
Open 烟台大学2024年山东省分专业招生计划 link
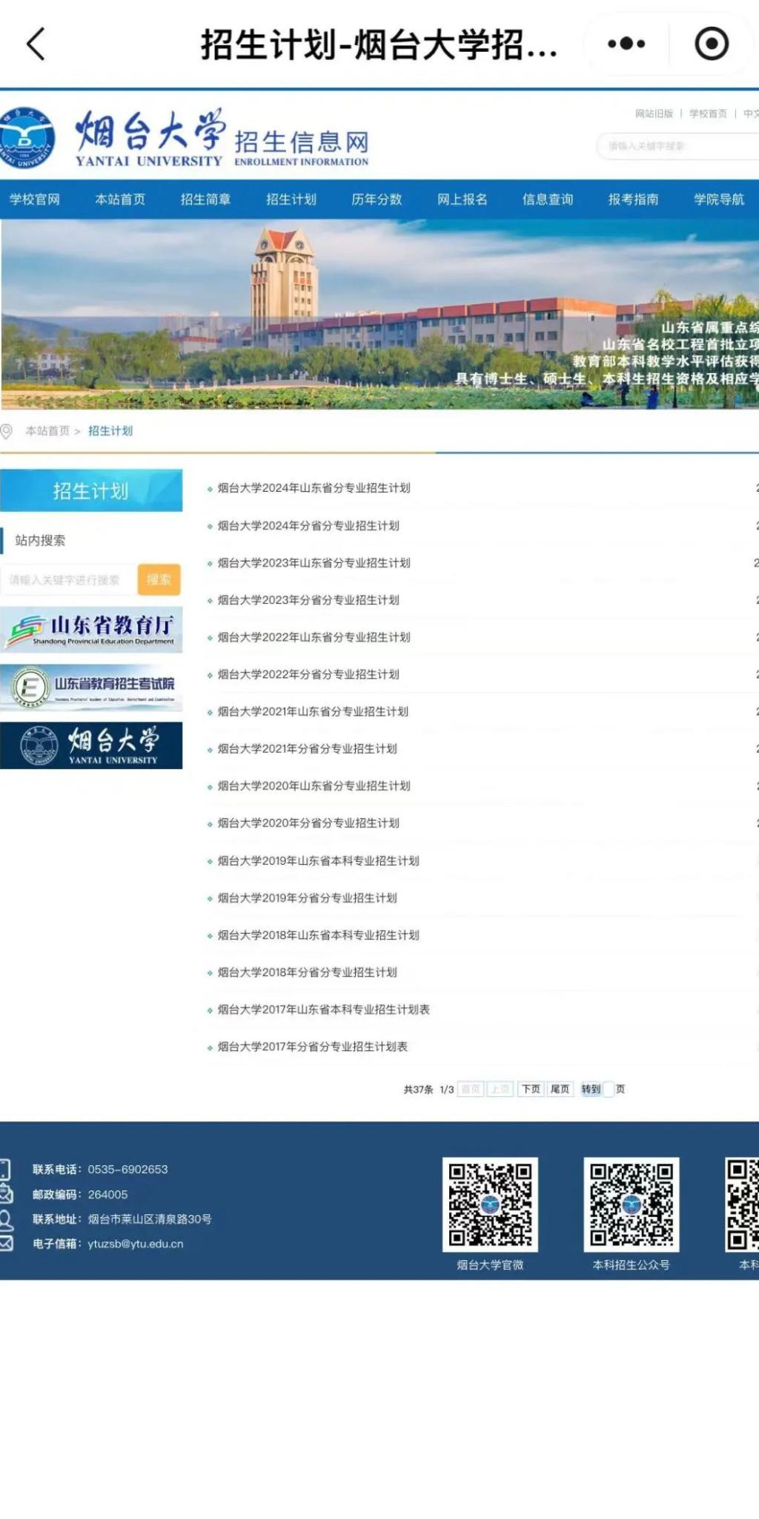click(x=314, y=488)
